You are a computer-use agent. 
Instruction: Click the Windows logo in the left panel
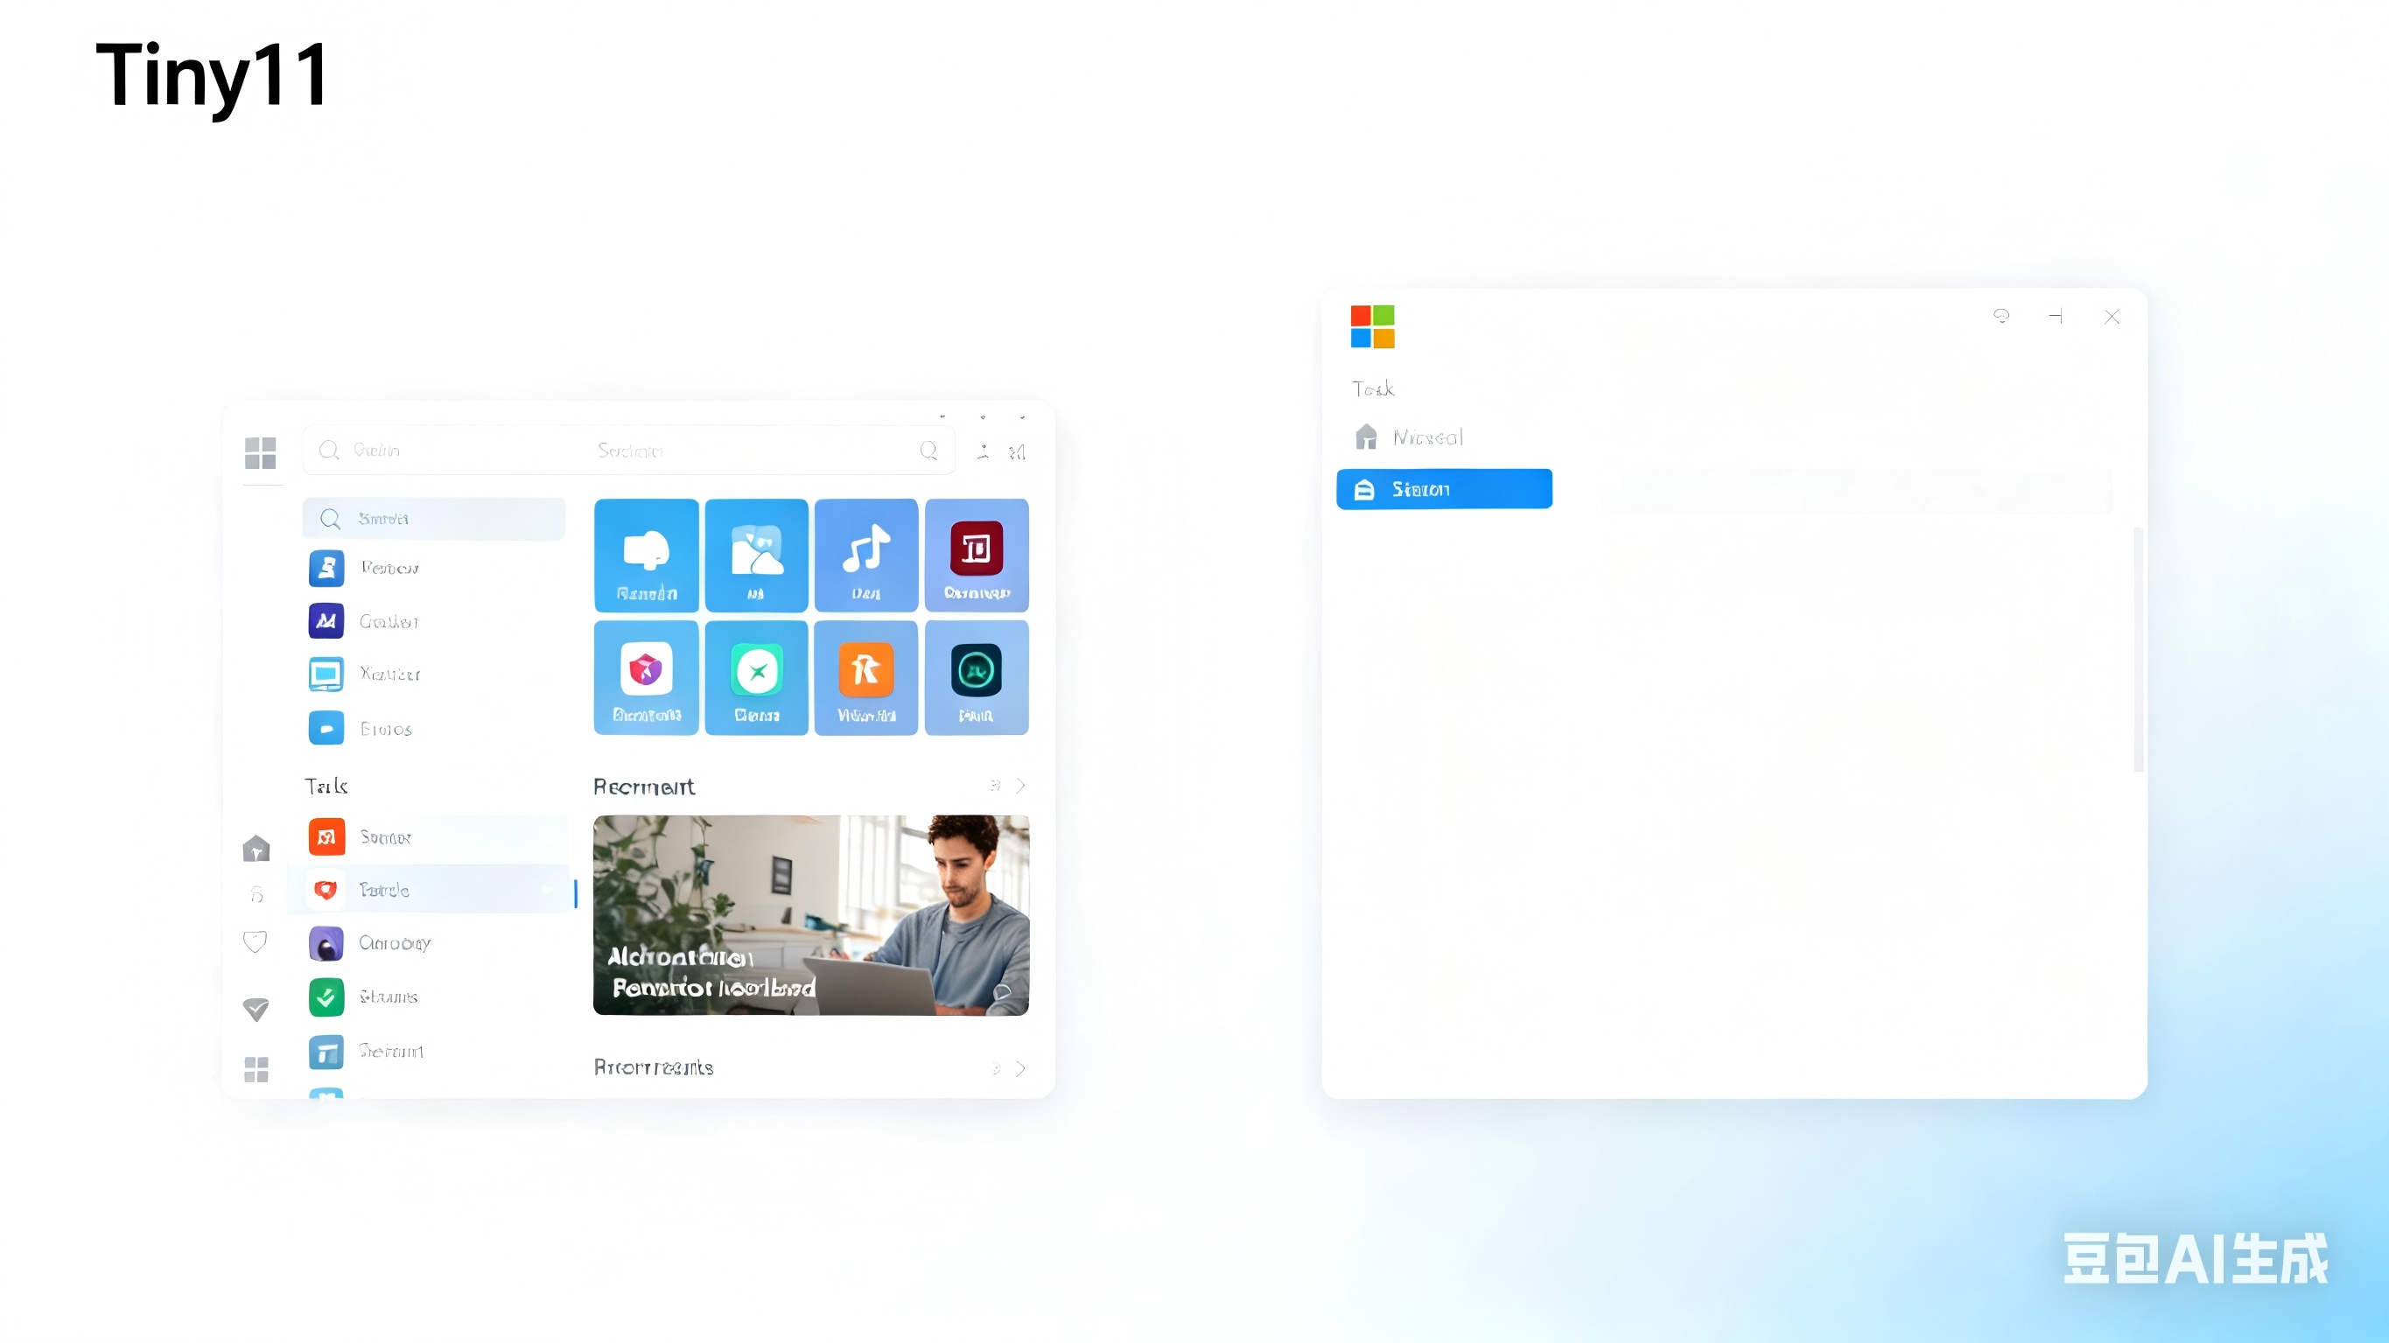click(260, 452)
